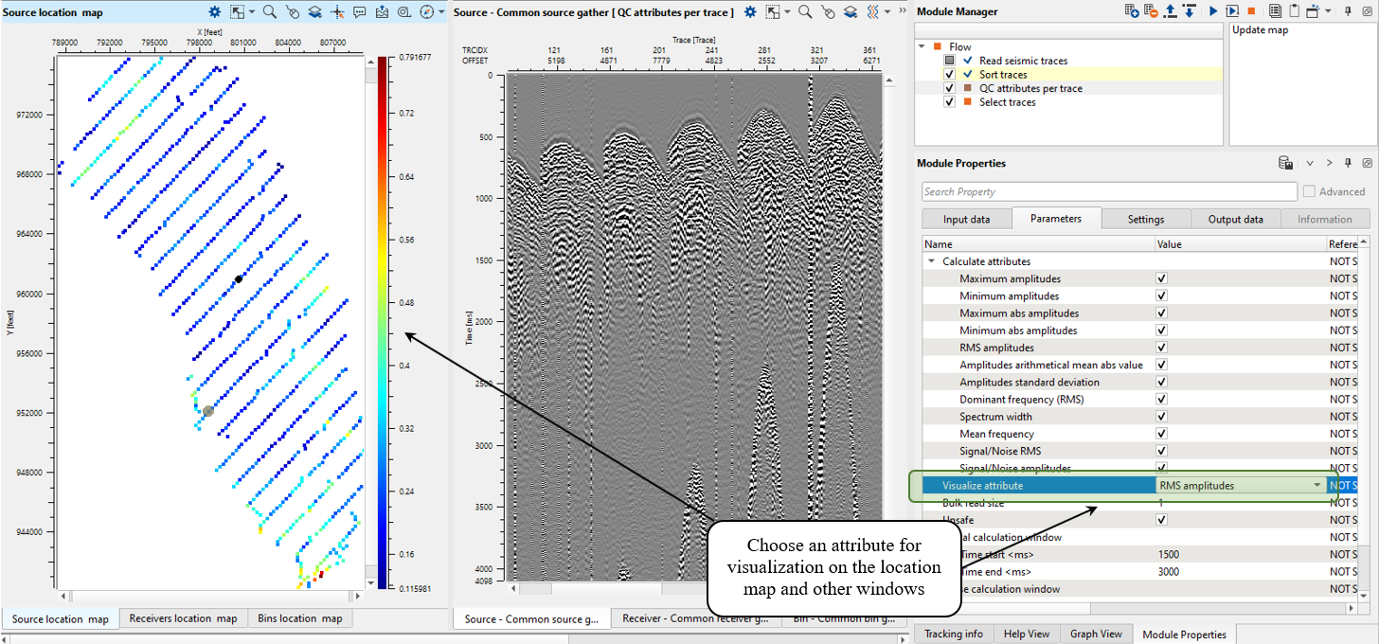The width and height of the screenshot is (1379, 644).
Task: Click the Remove module icon in Module Manager
Action: pos(1151,11)
